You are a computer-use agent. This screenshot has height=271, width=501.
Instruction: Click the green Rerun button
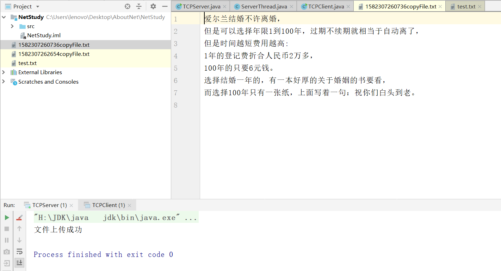click(7, 218)
